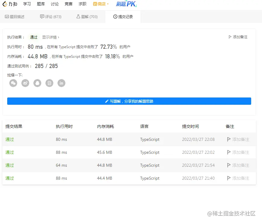Open the 学习 menu
The width and height of the screenshot is (262, 223).
click(x=27, y=4)
